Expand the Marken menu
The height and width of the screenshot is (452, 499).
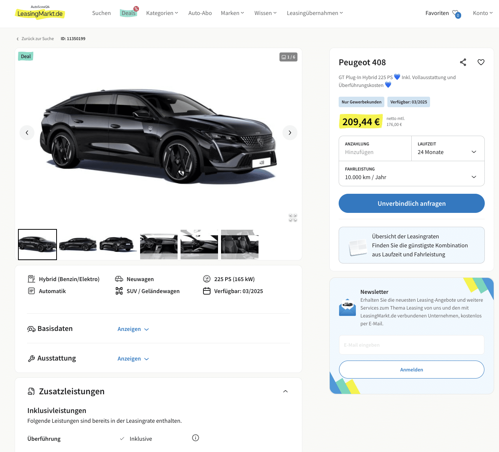[233, 13]
